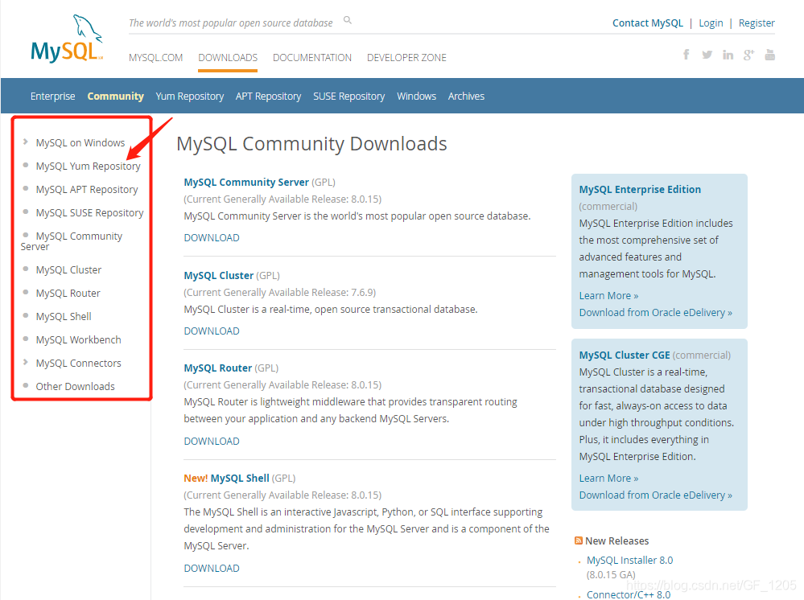The image size is (804, 600).
Task: Open Connector/C++ 8.0 release link
Action: point(629,594)
